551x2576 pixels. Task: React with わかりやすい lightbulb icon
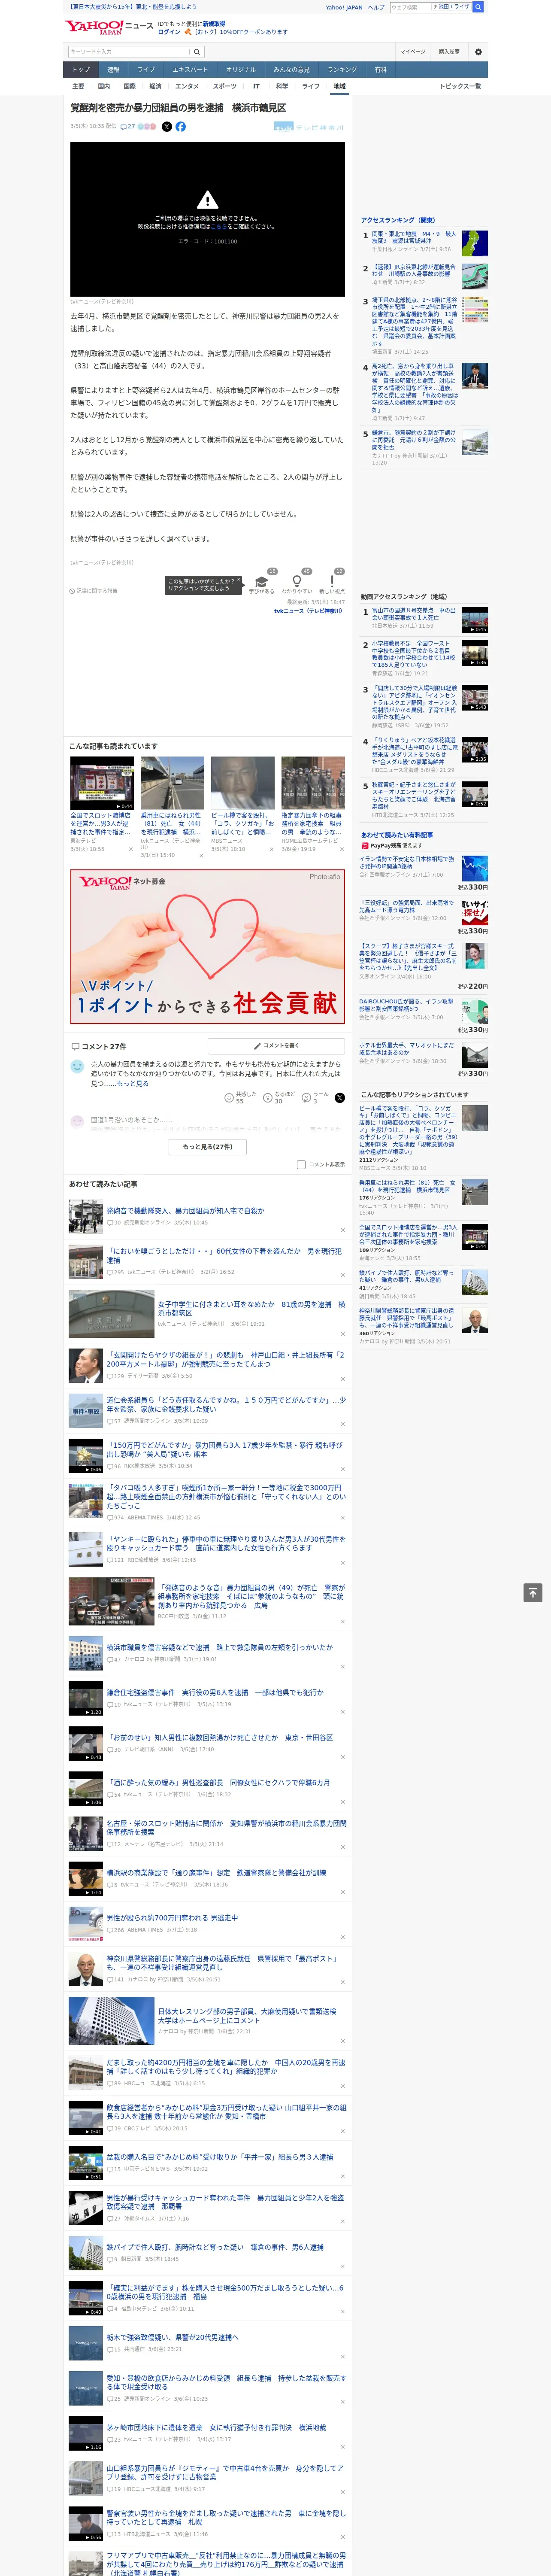coord(296,582)
